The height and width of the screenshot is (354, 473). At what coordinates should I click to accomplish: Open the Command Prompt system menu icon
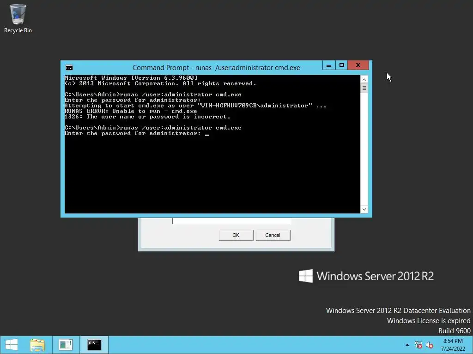point(69,68)
